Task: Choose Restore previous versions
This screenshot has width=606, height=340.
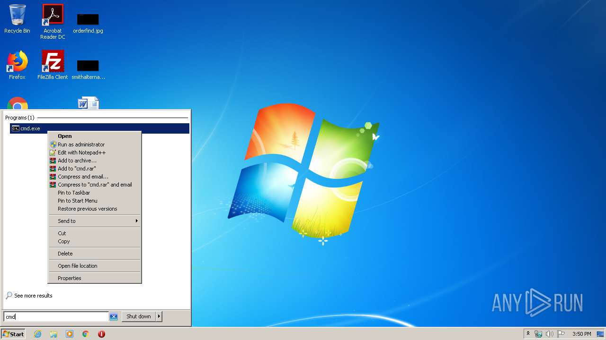Action: coord(95,209)
